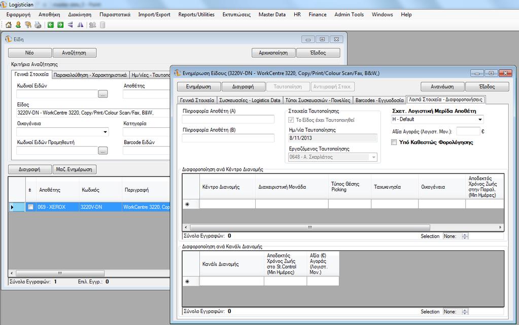Click the Ταχυκινησία column header
The image size is (519, 325).
click(x=395, y=187)
